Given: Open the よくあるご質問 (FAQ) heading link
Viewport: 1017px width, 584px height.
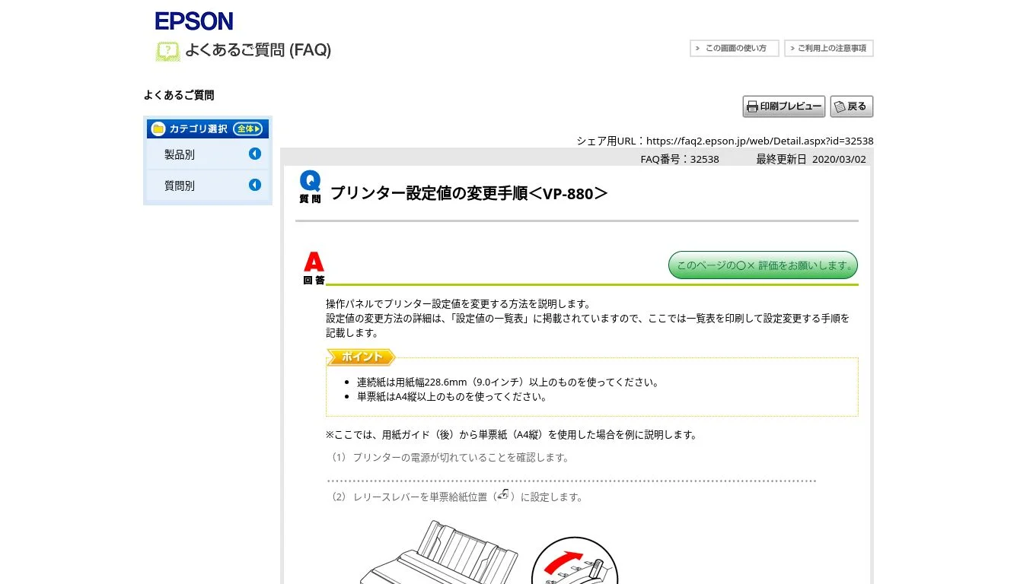Looking at the screenshot, I should pos(258,50).
